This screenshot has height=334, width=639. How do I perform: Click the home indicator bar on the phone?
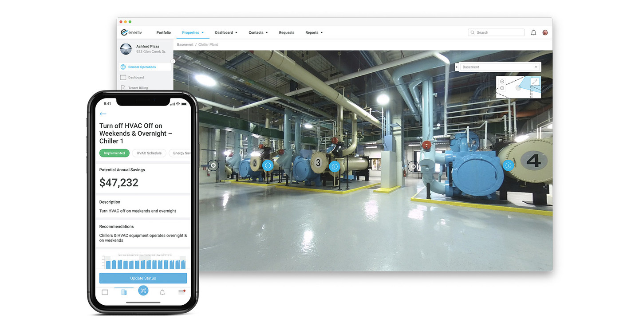click(x=143, y=302)
